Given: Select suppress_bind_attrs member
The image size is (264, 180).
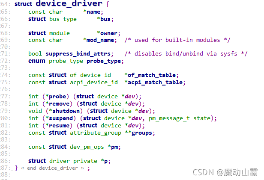Looking at the screenshot, I should (x=78, y=54).
